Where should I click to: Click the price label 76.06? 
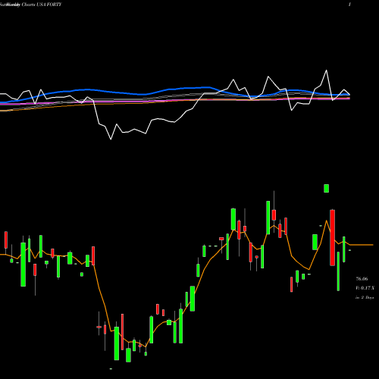[362, 279]
